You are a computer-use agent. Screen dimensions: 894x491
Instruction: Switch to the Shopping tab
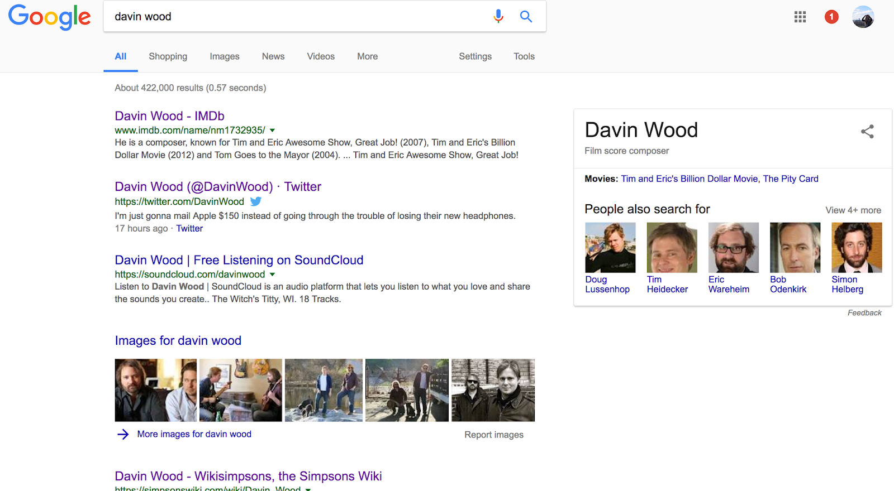tap(168, 56)
